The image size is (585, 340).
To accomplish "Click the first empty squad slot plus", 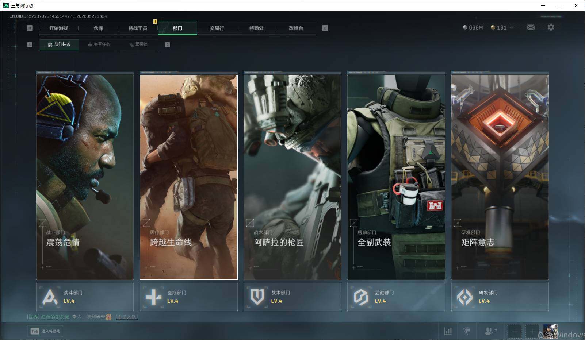I will click(x=515, y=331).
